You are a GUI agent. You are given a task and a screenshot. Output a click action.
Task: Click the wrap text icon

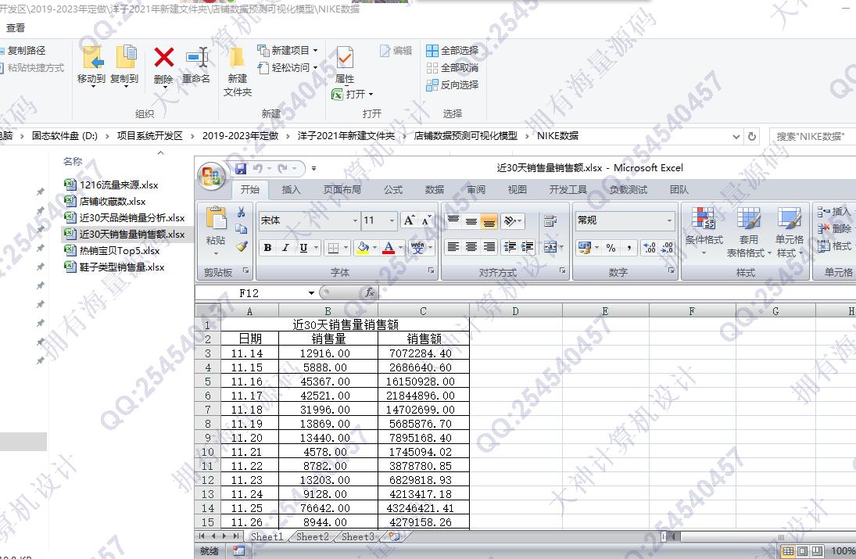[x=550, y=220]
